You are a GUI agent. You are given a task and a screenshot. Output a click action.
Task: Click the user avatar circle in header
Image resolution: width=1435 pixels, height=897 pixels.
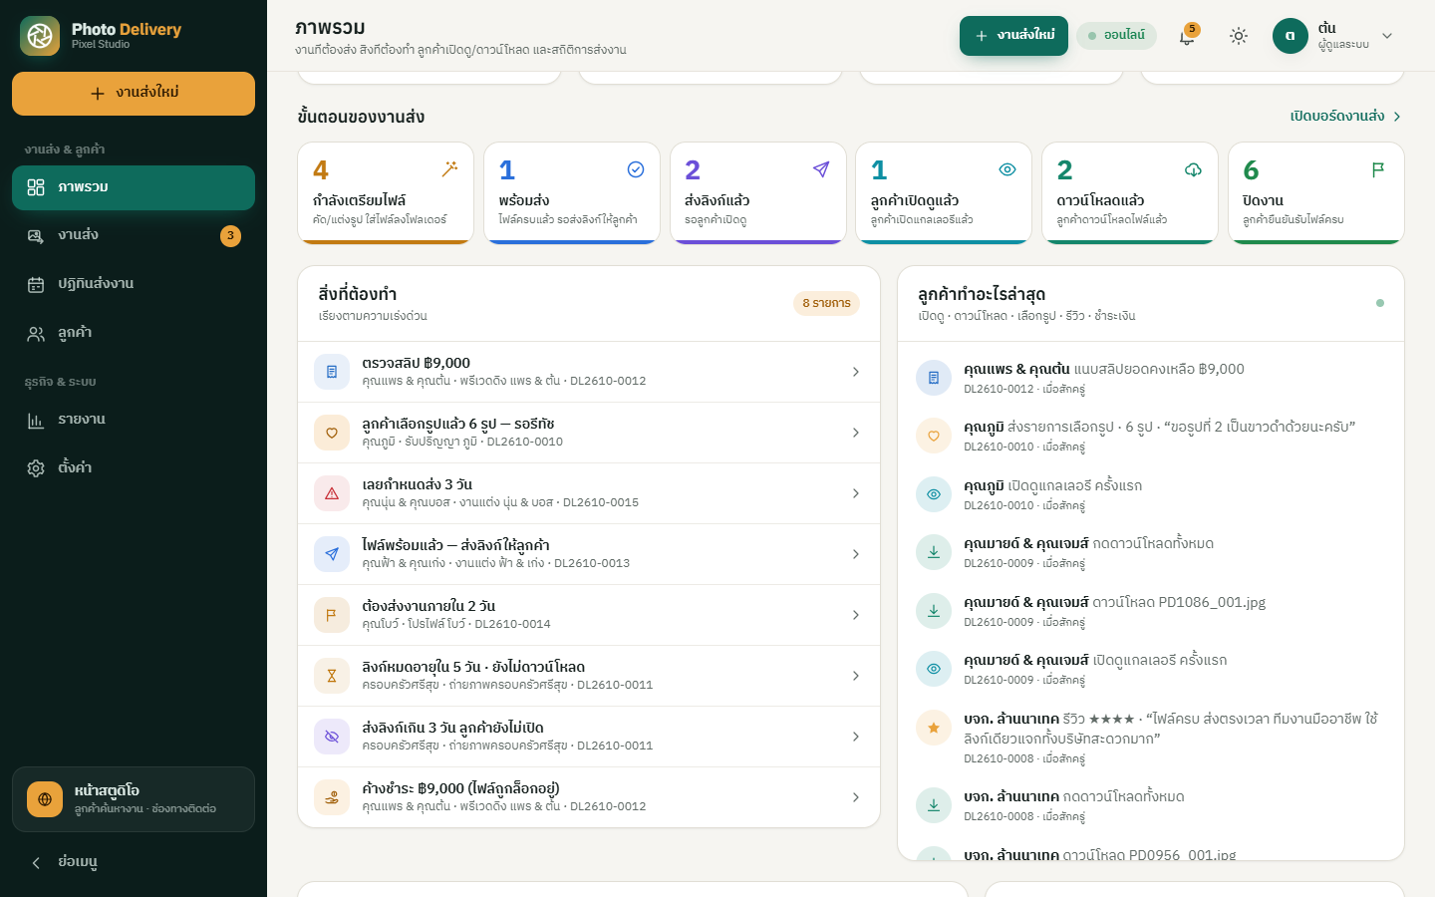tap(1291, 36)
